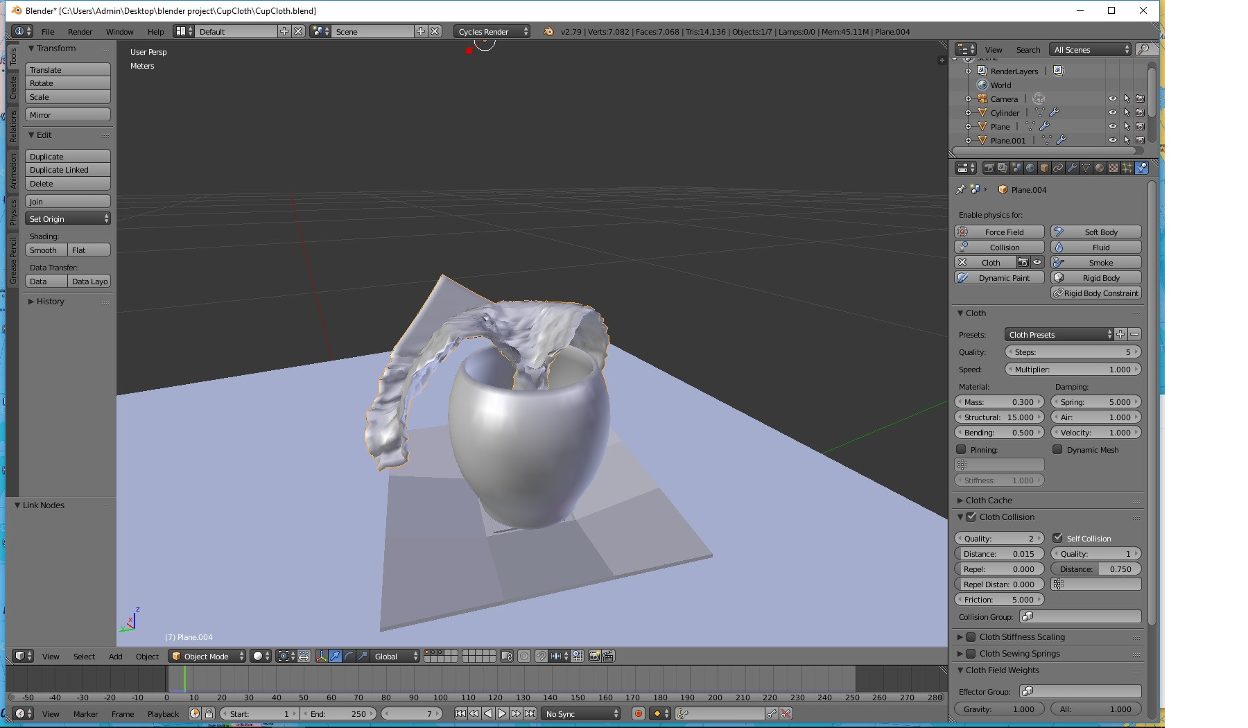Click the Duplicate Linked button
Image resolution: width=1248 pixels, height=728 pixels.
point(68,170)
